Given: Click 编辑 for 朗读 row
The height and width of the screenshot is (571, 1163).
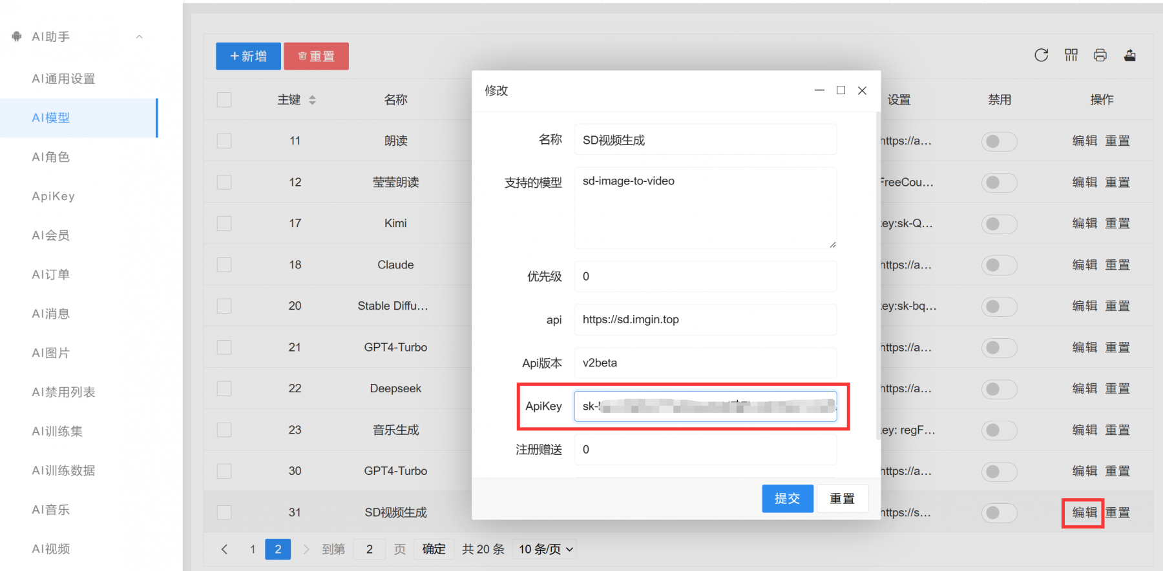Looking at the screenshot, I should (x=1084, y=141).
